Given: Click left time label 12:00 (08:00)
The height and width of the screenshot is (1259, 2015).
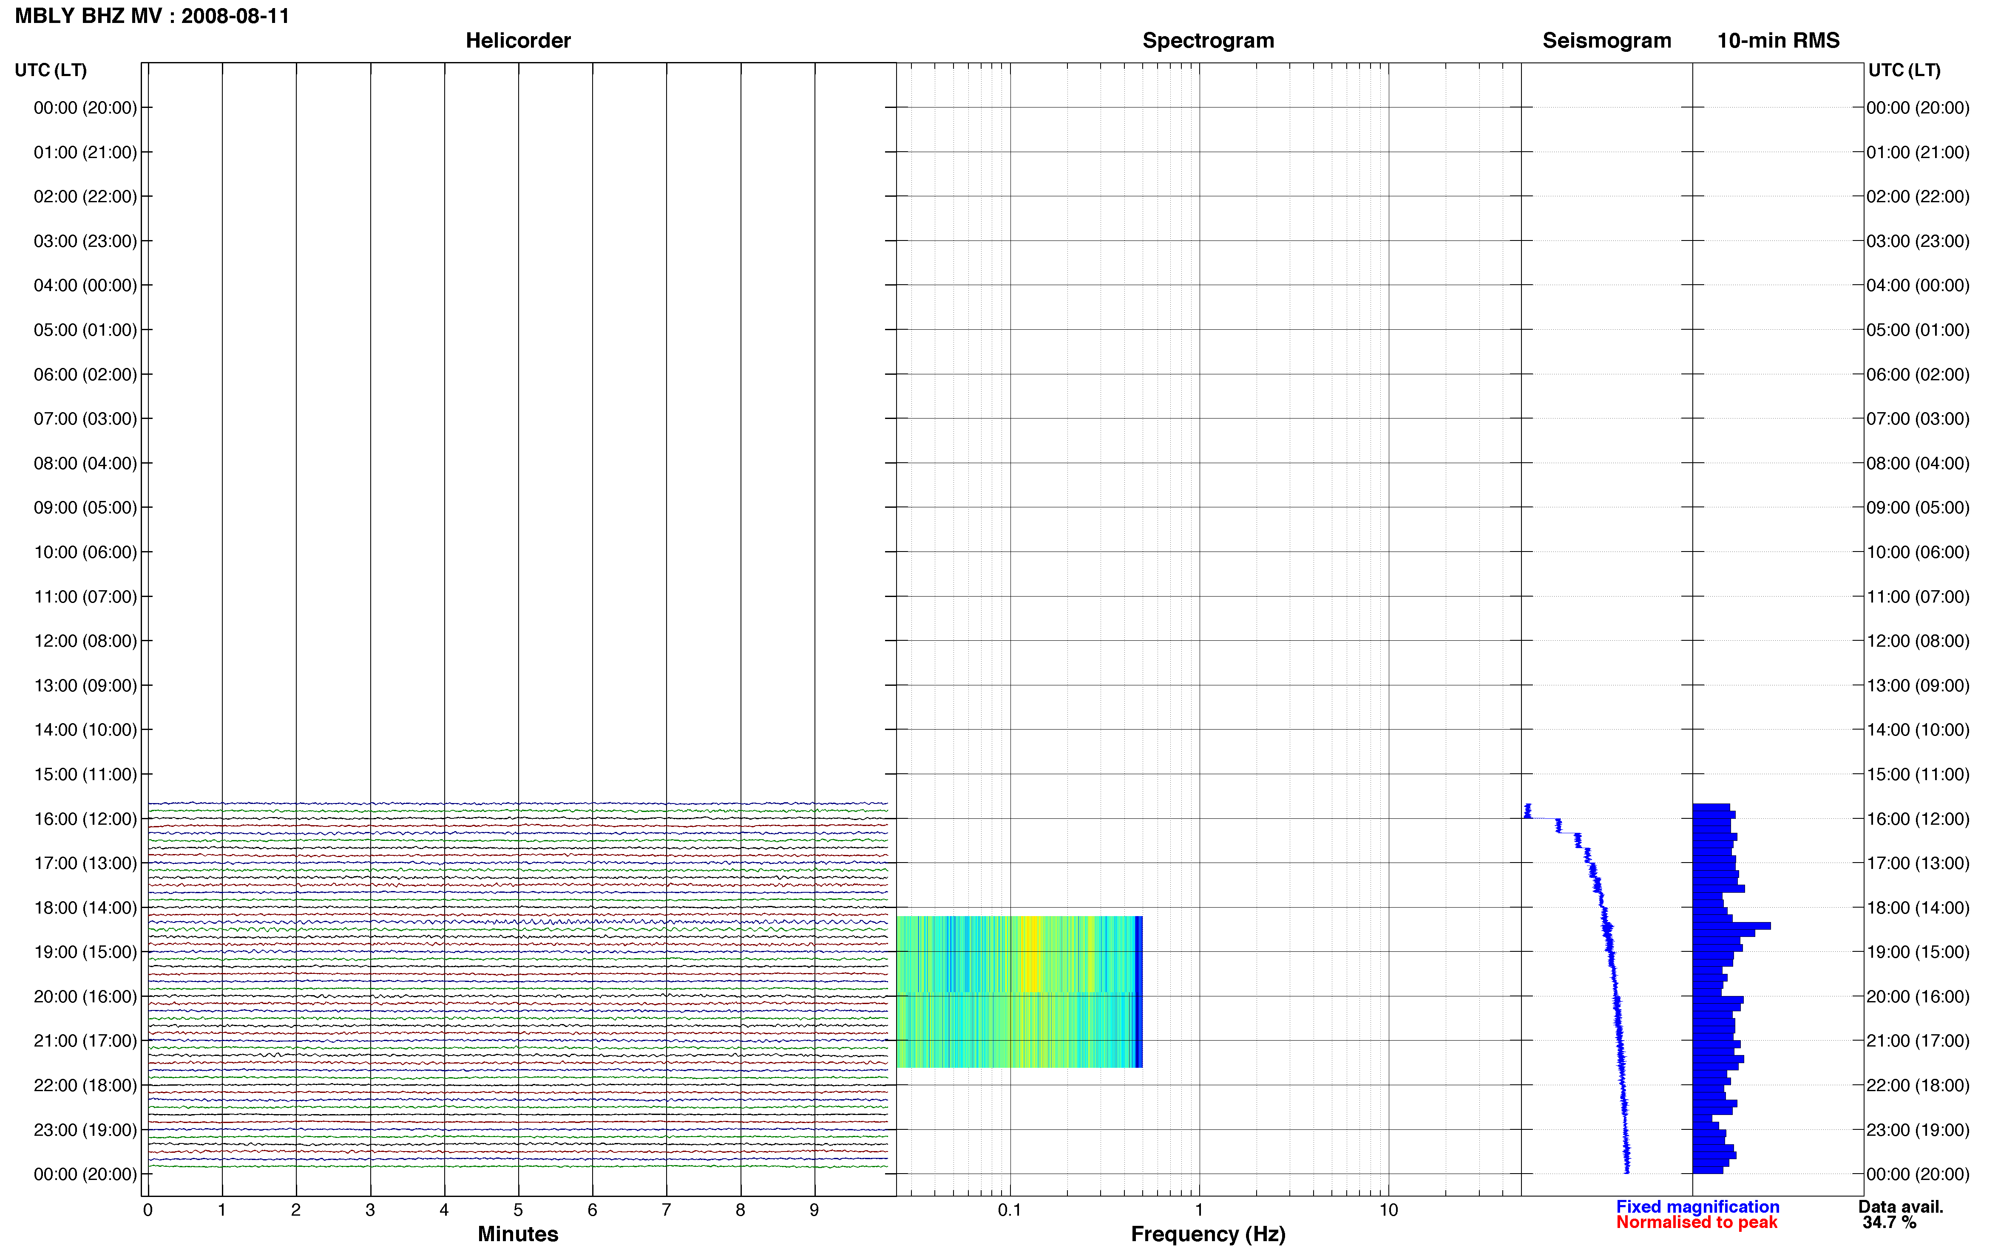Looking at the screenshot, I should 85,641.
